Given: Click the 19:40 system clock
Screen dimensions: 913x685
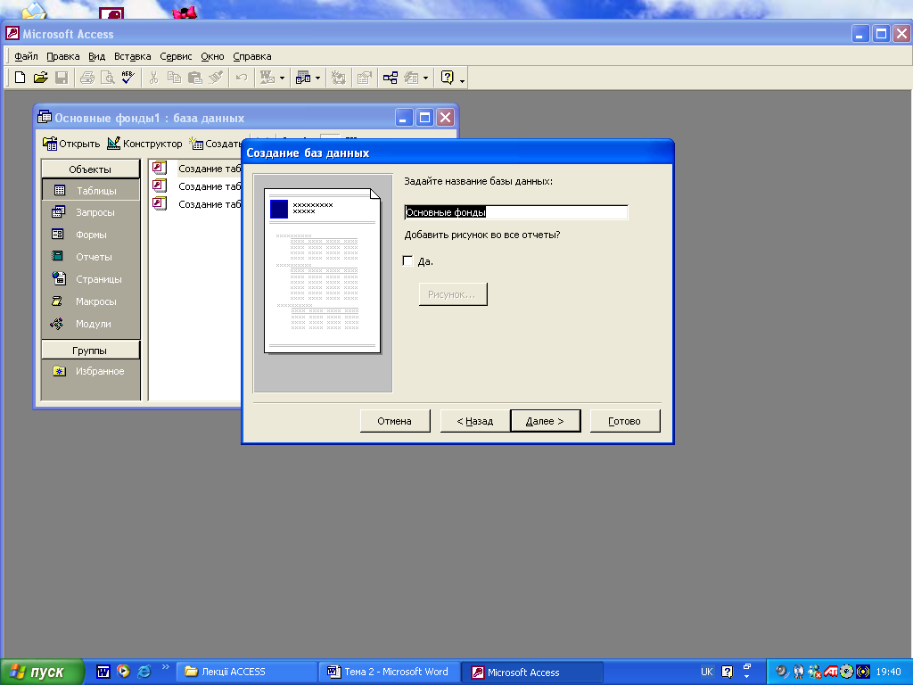Looking at the screenshot, I should 889,672.
